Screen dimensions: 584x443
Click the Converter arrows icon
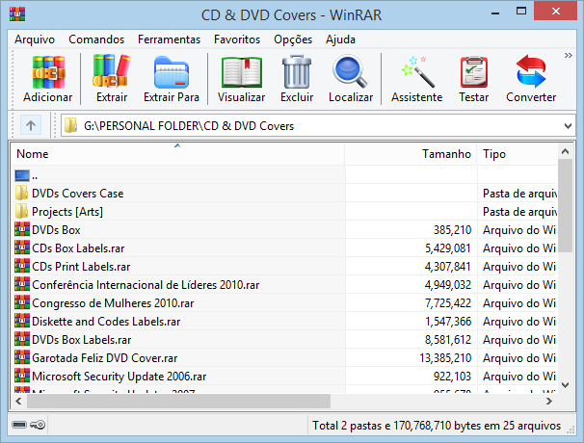(531, 71)
